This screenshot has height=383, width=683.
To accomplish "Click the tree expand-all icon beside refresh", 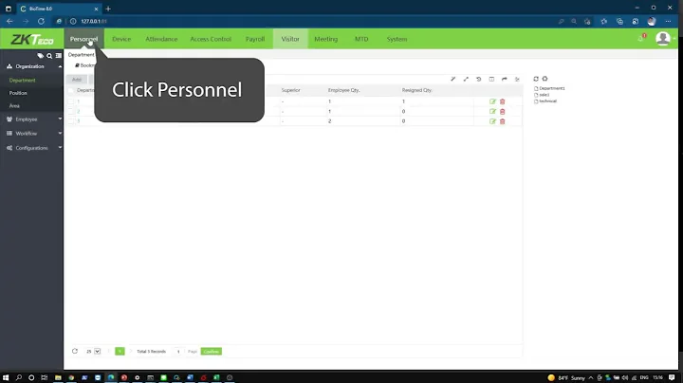I will pyautogui.click(x=545, y=79).
